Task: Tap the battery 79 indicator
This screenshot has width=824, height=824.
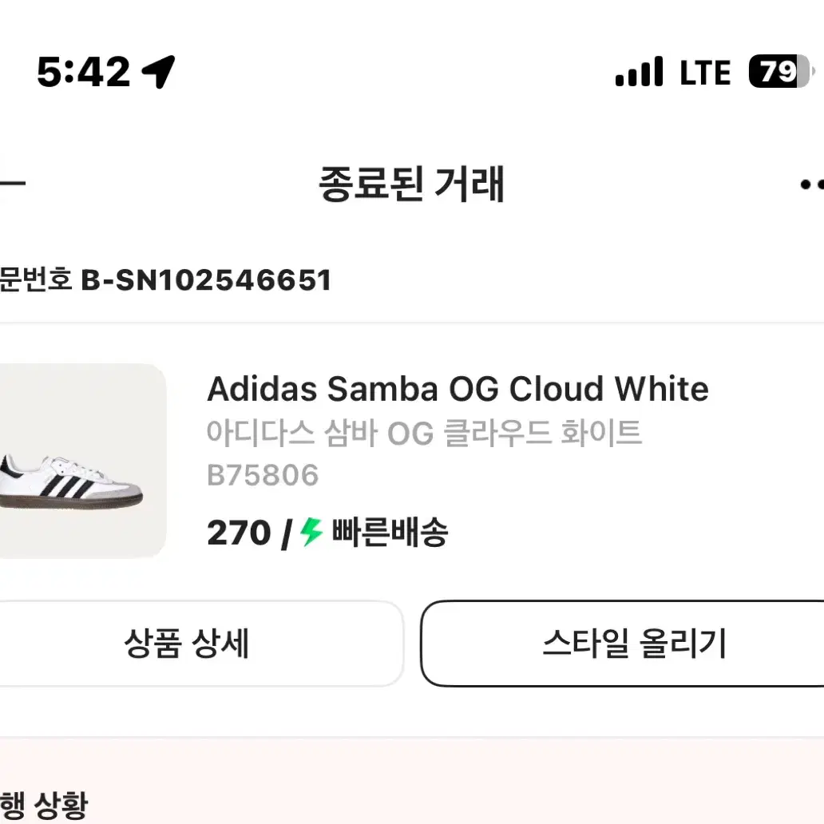Action: point(782,71)
